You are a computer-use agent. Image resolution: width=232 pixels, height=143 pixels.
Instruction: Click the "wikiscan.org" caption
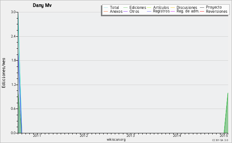[116, 140]
